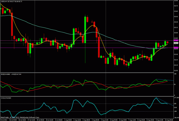Click the 27 Jul 12:00 time label
Viewport: 179px width, 121px height.
(31, 120)
